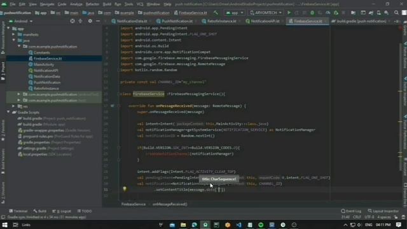407x229 pixels.
Task: Open File Explorer from the taskbar
Action: tap(183, 225)
